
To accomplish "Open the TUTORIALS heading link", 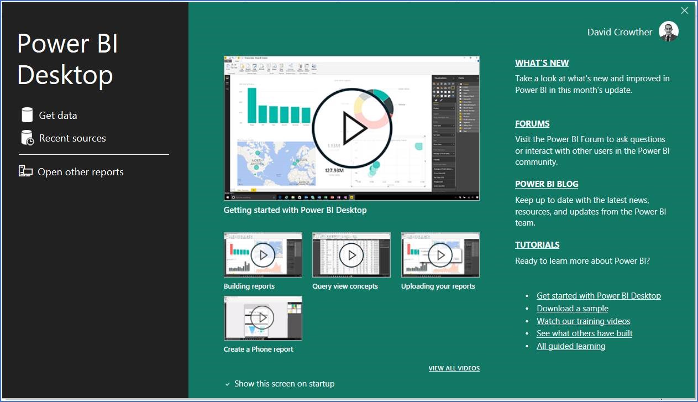I will pos(537,245).
